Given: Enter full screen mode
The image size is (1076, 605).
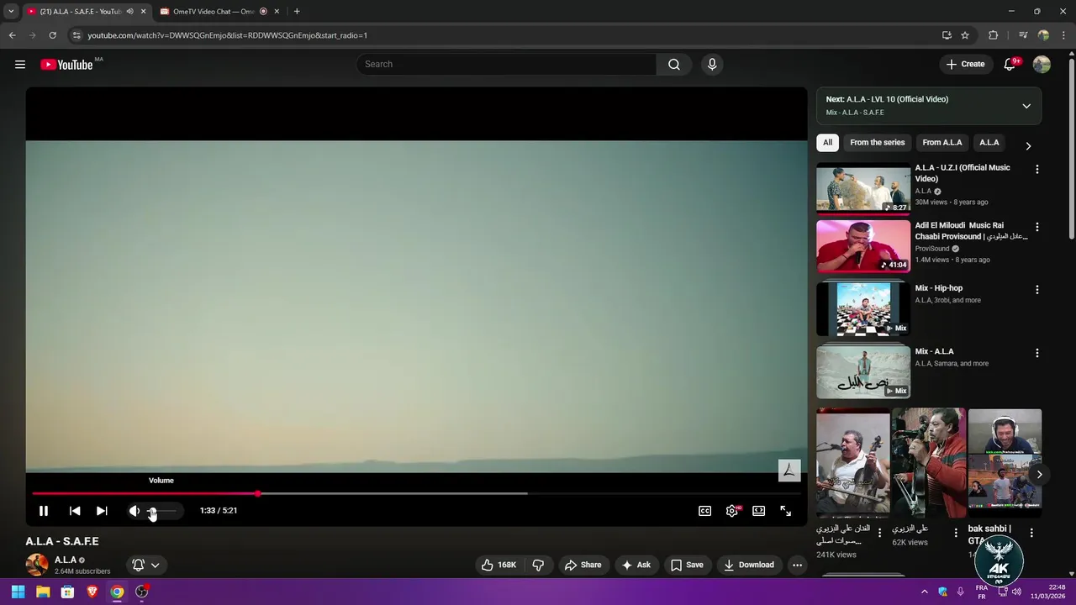Looking at the screenshot, I should (786, 511).
